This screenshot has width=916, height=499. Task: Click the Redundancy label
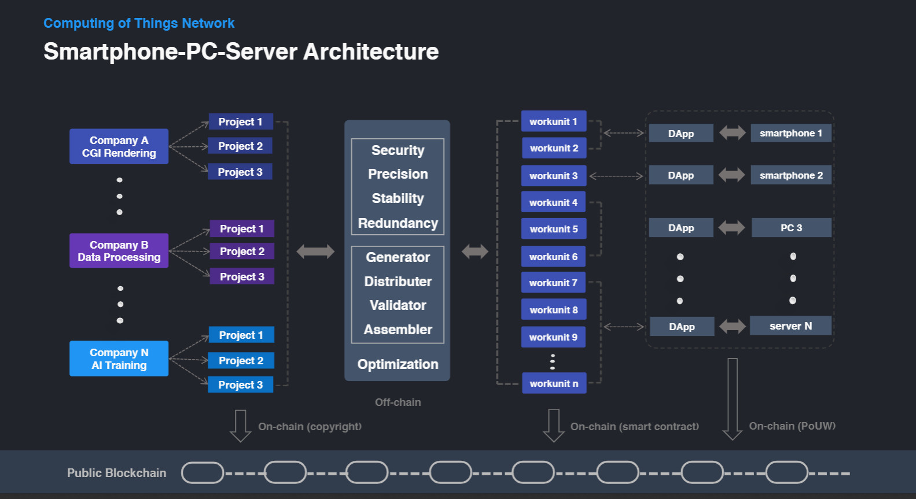pyautogui.click(x=398, y=223)
